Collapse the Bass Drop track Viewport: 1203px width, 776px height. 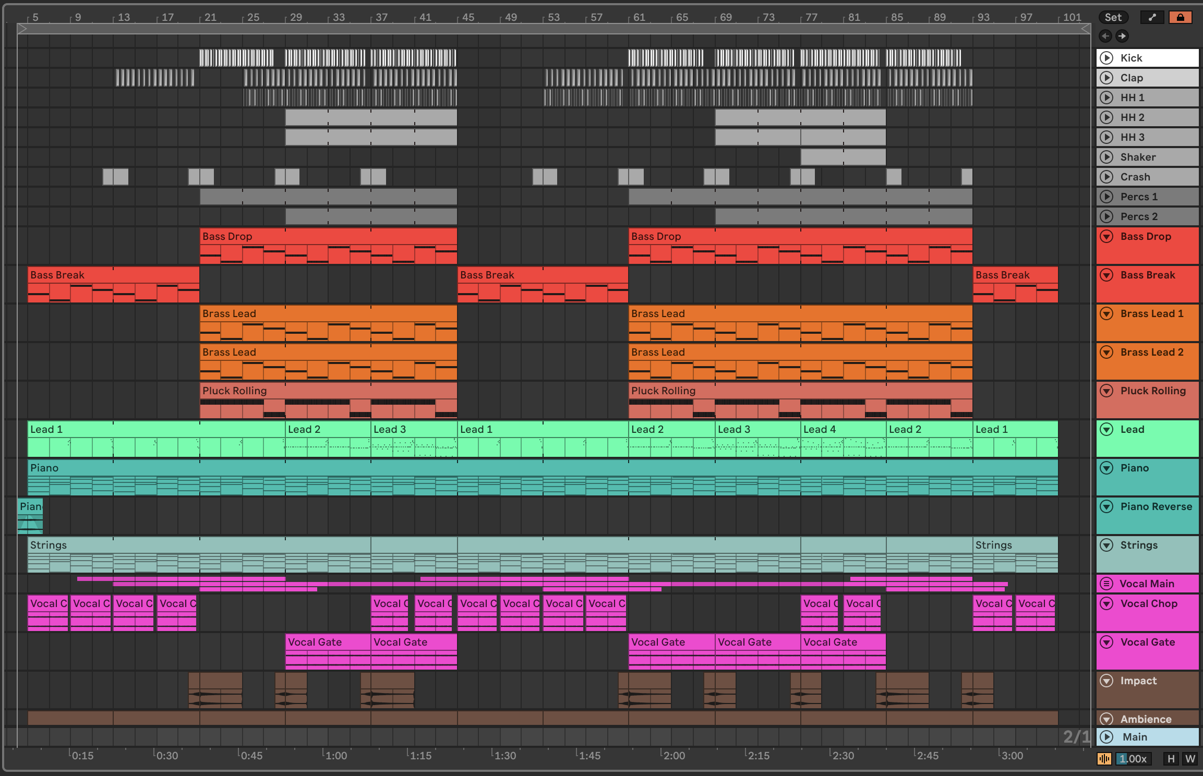(1106, 237)
